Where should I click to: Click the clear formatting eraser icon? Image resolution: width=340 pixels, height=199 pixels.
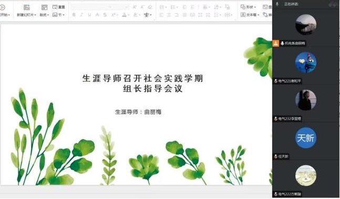(150, 7)
